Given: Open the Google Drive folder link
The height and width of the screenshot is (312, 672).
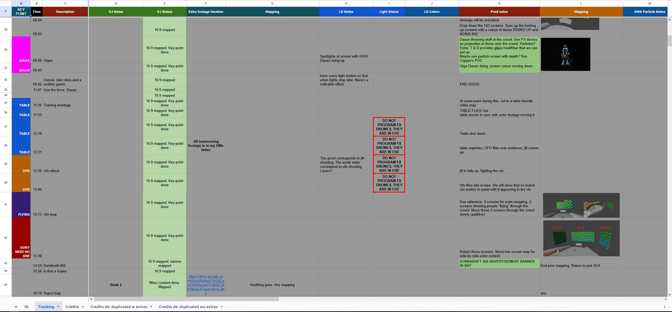Looking at the screenshot, I should point(206,285).
